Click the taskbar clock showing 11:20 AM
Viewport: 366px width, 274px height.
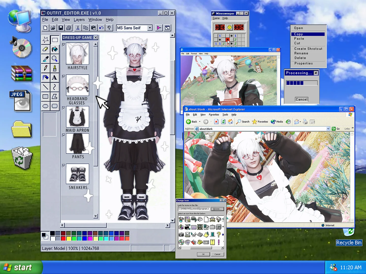pos(351,267)
